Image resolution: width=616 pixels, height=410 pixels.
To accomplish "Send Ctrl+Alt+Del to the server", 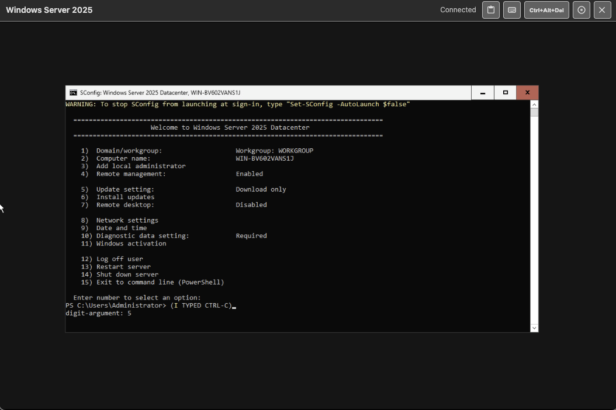I will [x=546, y=10].
